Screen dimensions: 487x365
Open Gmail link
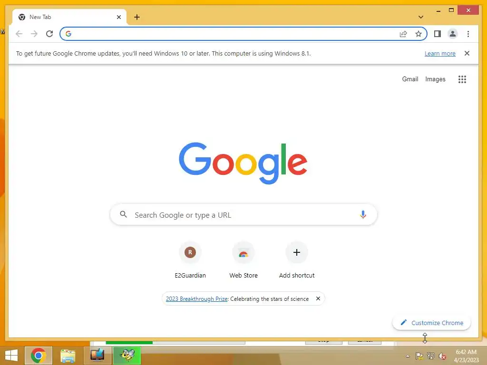[x=410, y=79]
